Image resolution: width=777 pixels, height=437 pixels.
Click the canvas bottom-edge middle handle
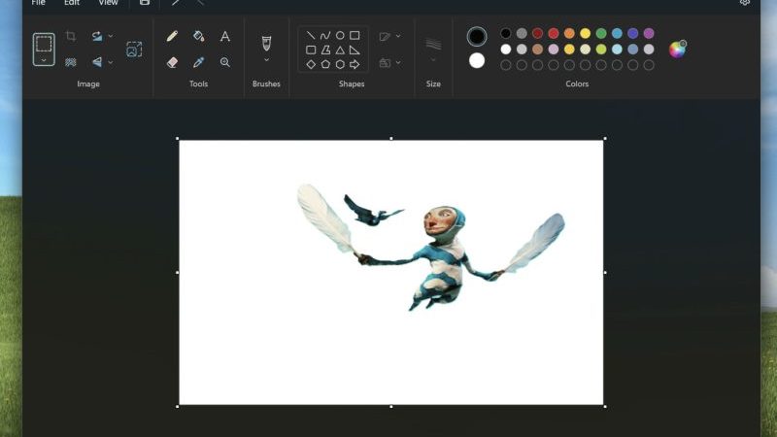(x=391, y=406)
